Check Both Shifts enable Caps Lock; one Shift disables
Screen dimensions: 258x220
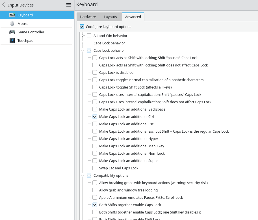pos(95,212)
